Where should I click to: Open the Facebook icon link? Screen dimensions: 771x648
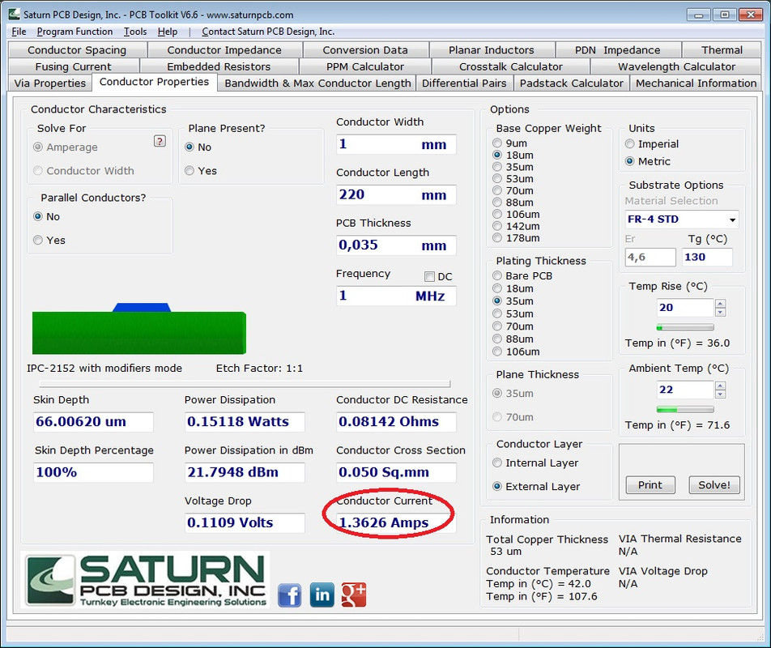(x=290, y=595)
